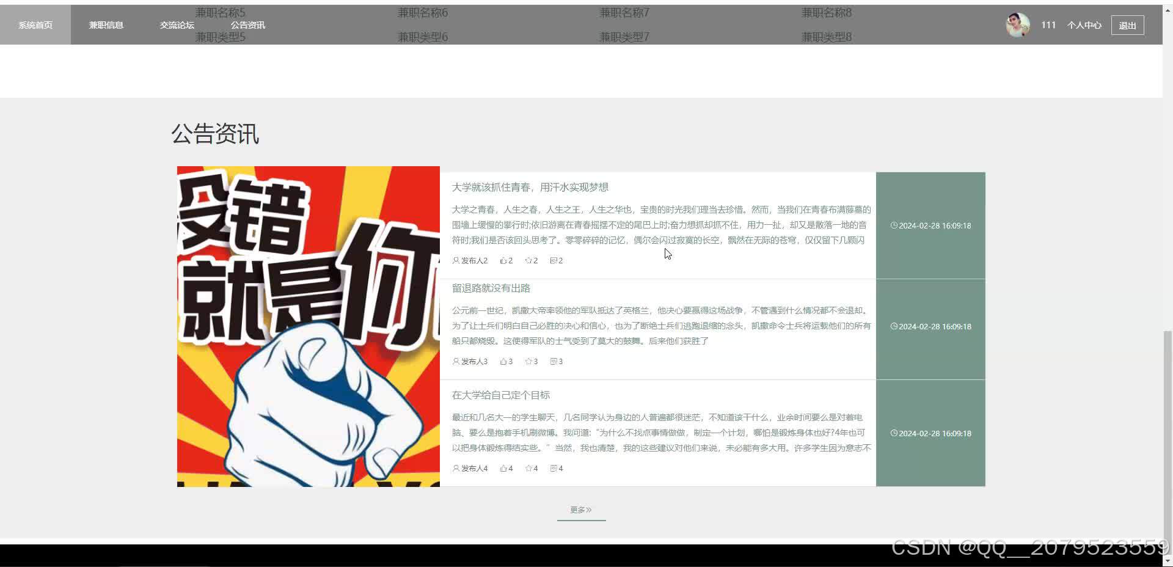Click the publisher icon beside 发布人3
The image size is (1173, 567).
[456, 361]
